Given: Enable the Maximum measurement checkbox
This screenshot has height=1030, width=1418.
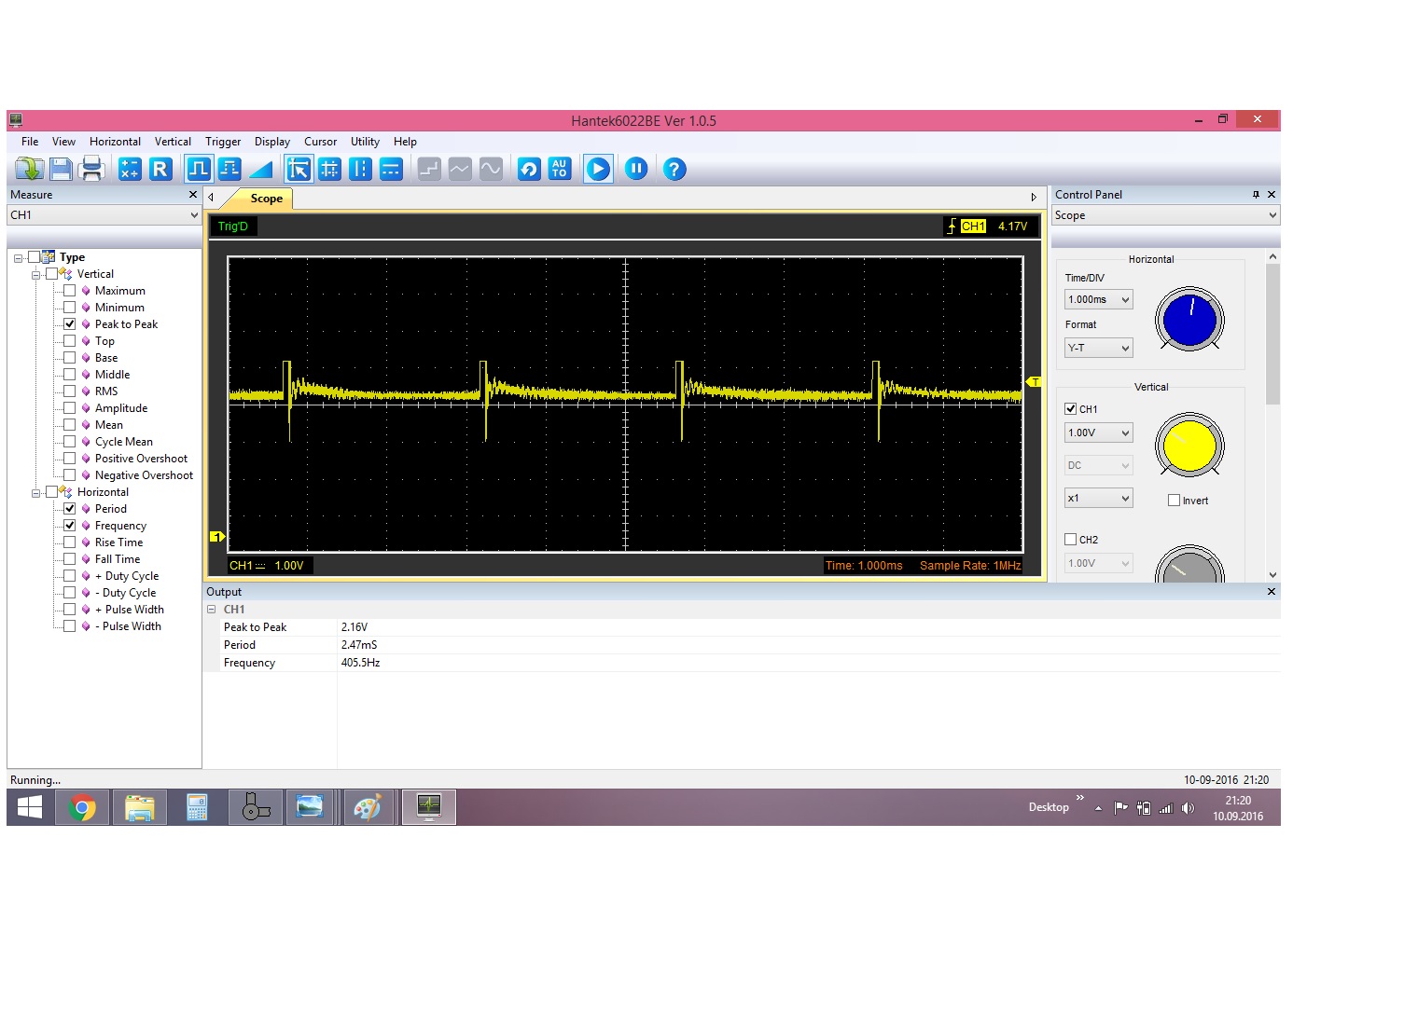Looking at the screenshot, I should tap(70, 291).
